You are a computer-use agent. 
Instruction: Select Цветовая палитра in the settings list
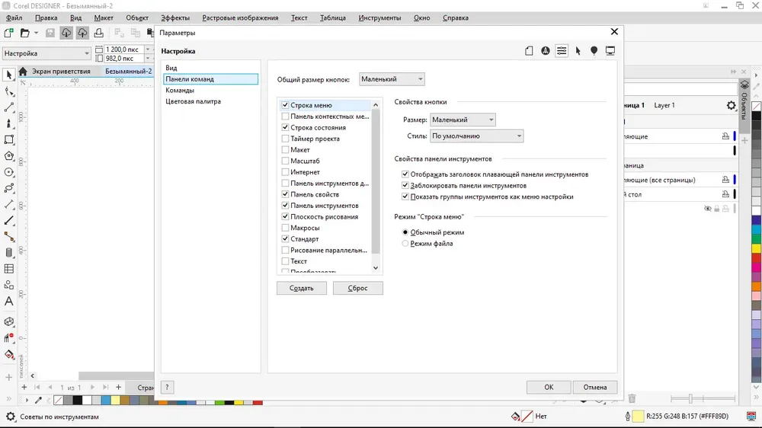tap(193, 101)
